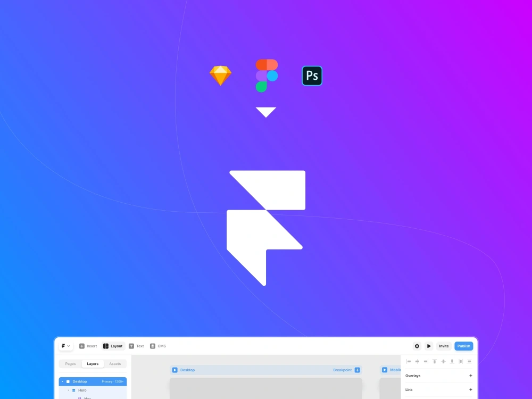Screen dimensions: 532x399
Task: Select the Layout tool
Action: [x=113, y=346]
